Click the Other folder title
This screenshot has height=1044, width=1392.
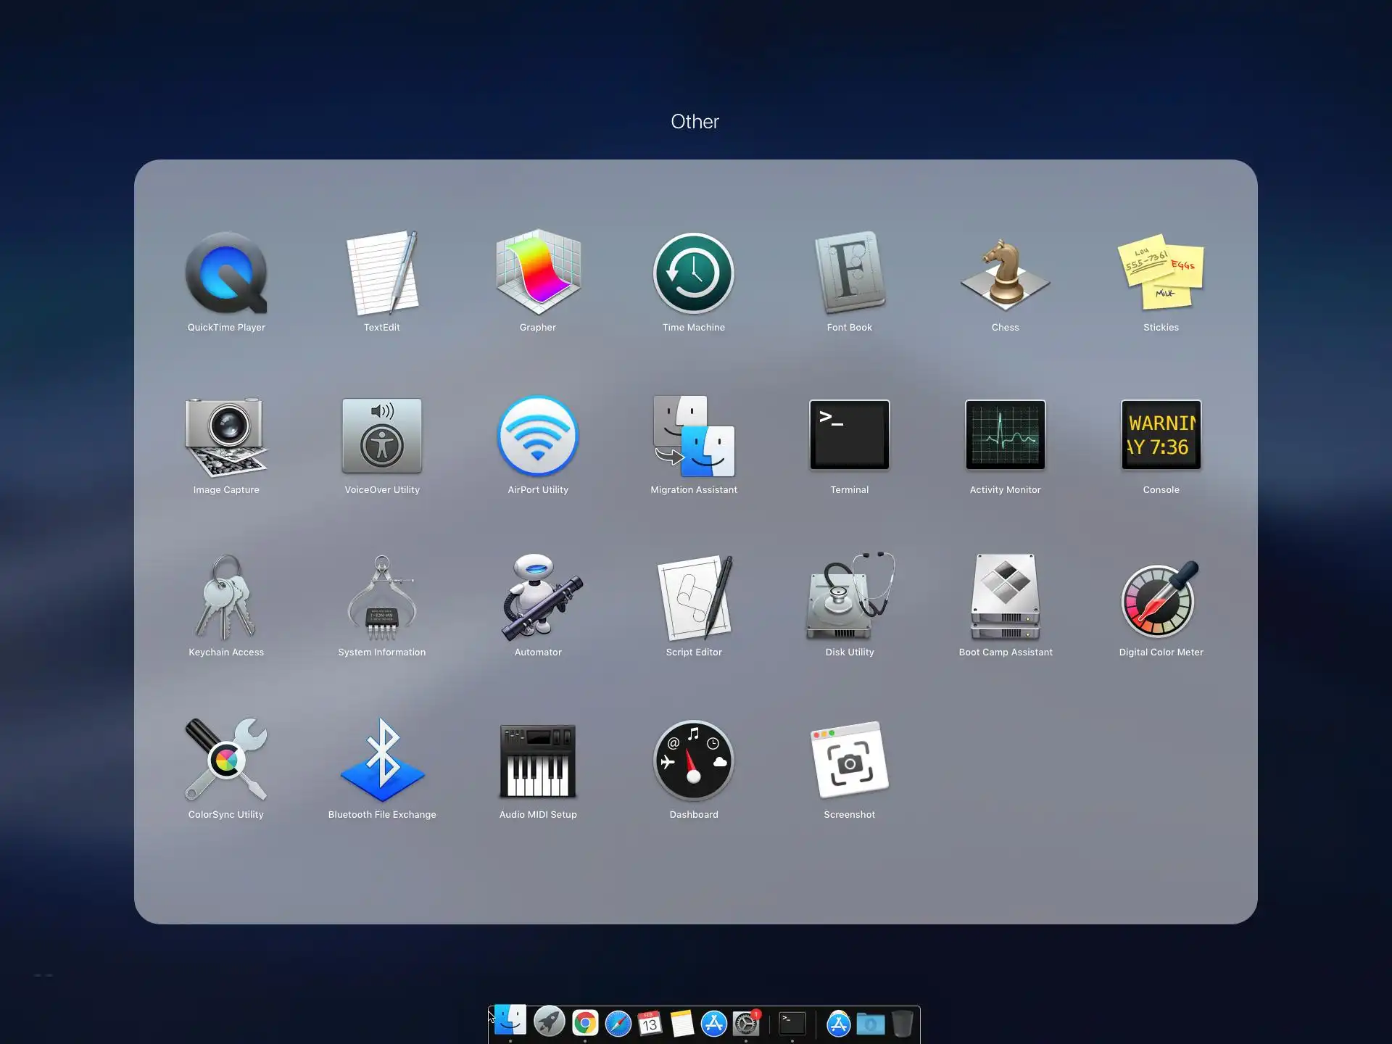tap(695, 122)
